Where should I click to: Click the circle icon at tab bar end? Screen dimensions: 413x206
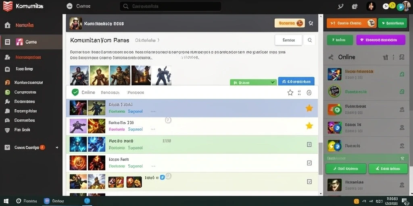point(309,93)
